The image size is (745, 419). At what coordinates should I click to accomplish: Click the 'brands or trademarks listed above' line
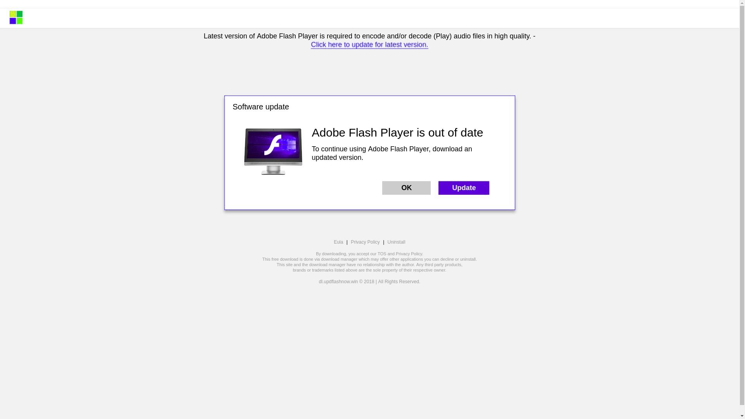(369, 270)
